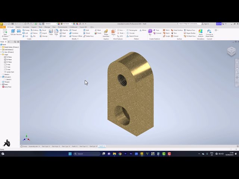Collapse the Origin folder

click(x=1, y=54)
